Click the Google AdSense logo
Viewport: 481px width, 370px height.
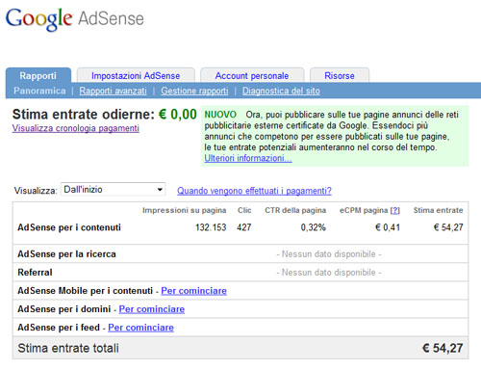[x=75, y=19]
